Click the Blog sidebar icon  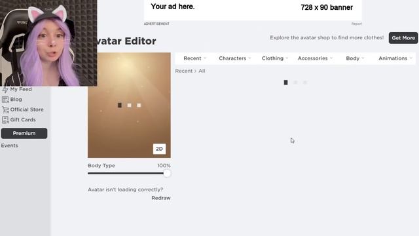click(x=5, y=100)
